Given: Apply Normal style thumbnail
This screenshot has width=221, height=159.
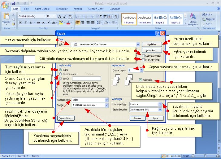Looking at the screenshot, I should [129, 19].
